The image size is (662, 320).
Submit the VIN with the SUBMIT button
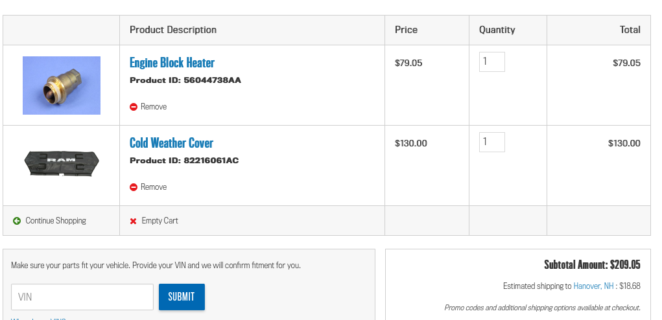(182, 297)
